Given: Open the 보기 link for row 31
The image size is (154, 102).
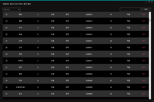Looking at the screenshot, I should click(144, 67).
